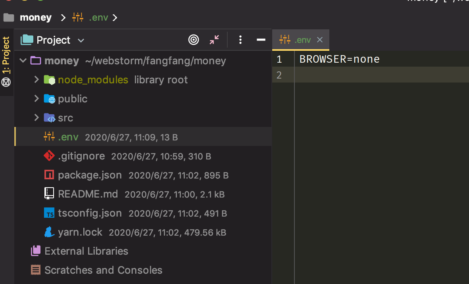Click the .env sliders file icon in tree

49,136
